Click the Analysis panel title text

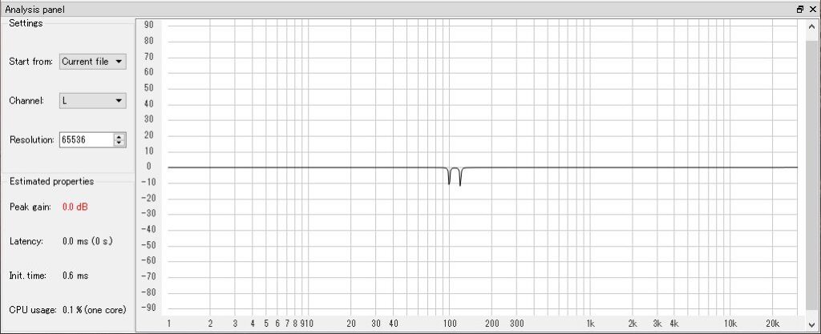35,10
